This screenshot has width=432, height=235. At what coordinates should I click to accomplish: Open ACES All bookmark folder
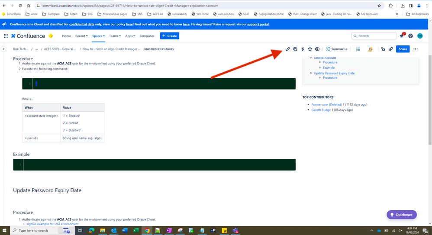point(155,14)
